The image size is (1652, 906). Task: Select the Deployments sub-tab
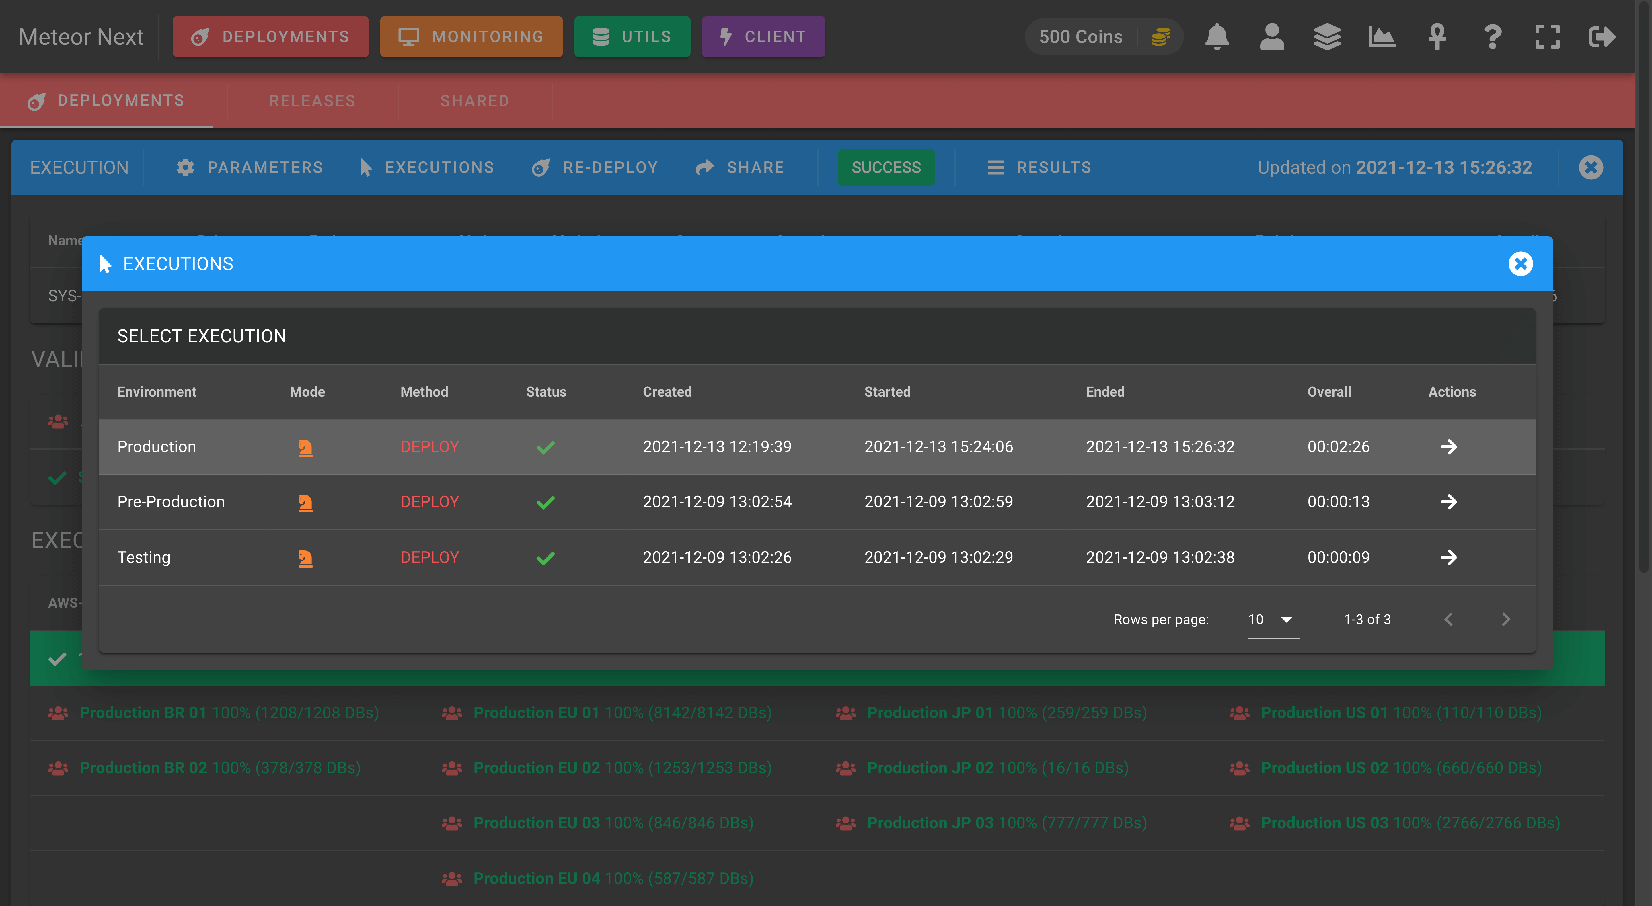[x=106, y=101]
